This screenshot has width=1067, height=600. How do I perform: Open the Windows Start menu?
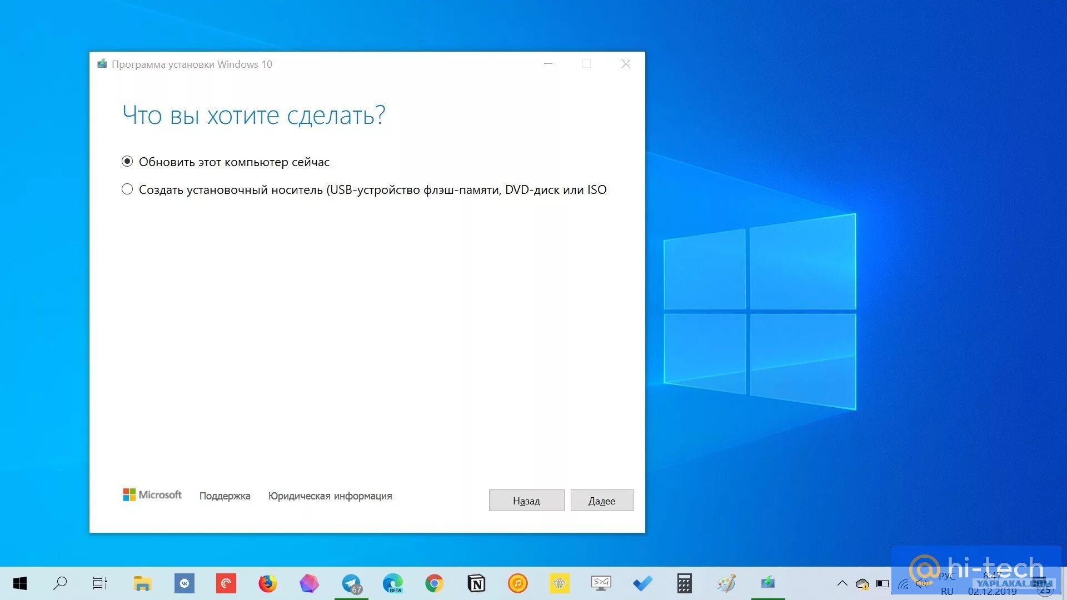coord(20,583)
